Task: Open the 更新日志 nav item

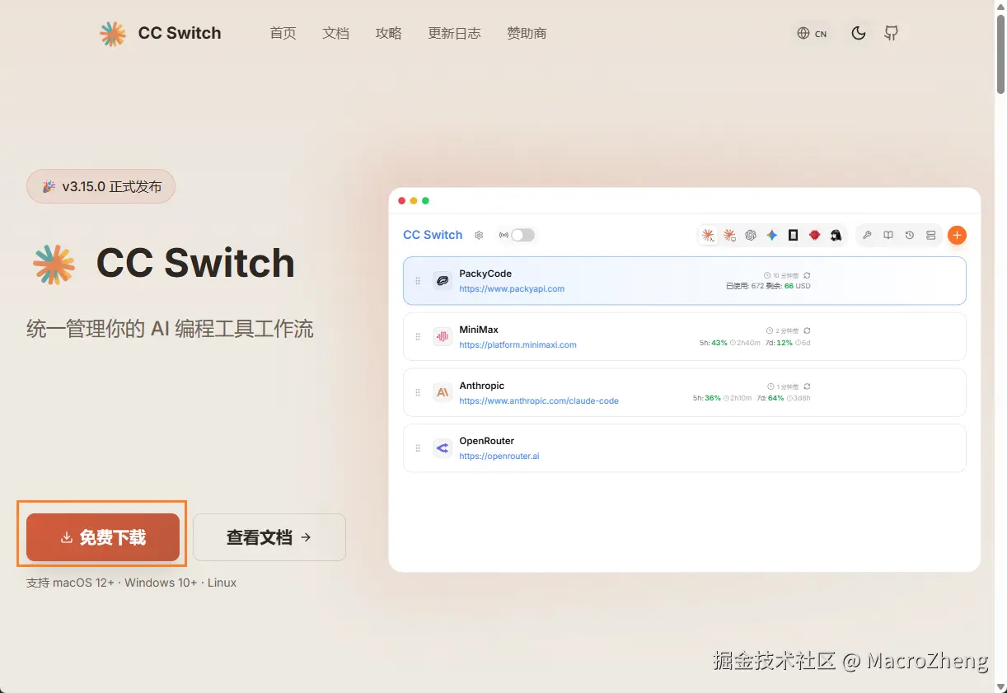Action: tap(454, 33)
